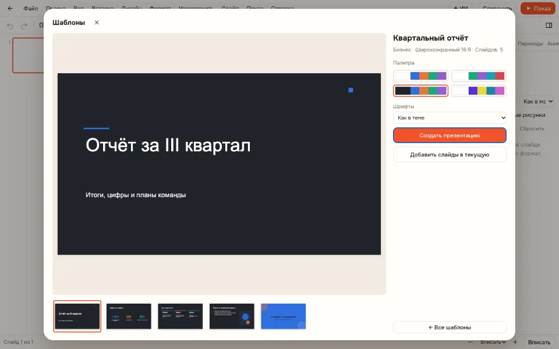Click the template info line starting with Бизнес
Screen dimensions: 559x349
[x=448, y=50]
